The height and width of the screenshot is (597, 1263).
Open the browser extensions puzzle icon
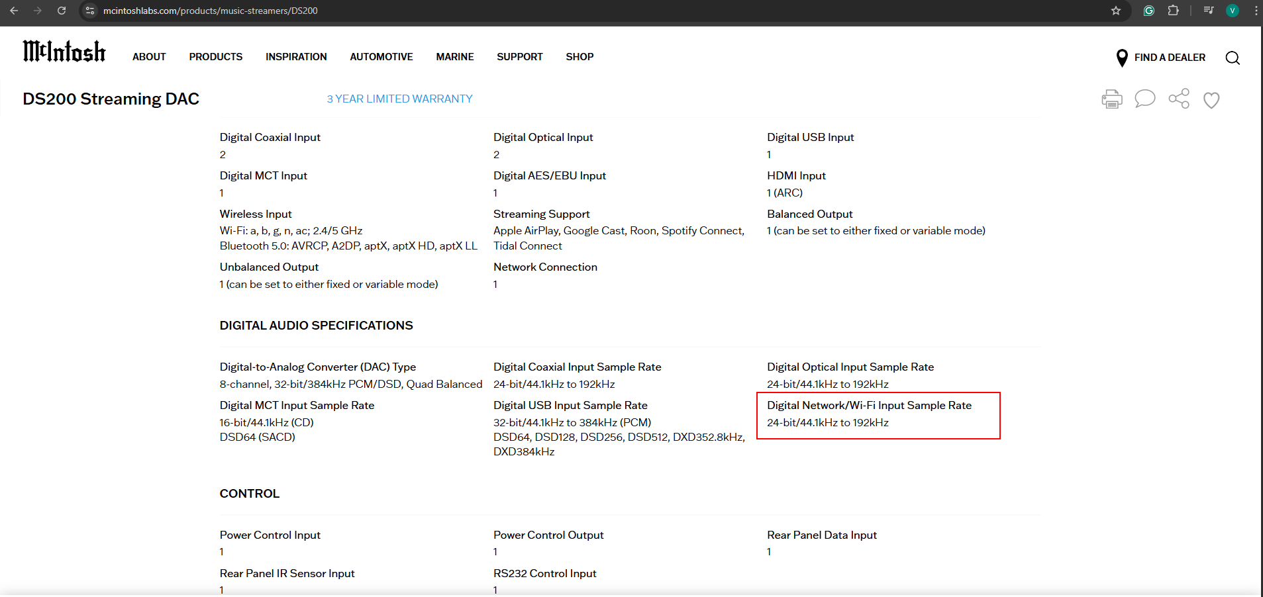point(1173,11)
